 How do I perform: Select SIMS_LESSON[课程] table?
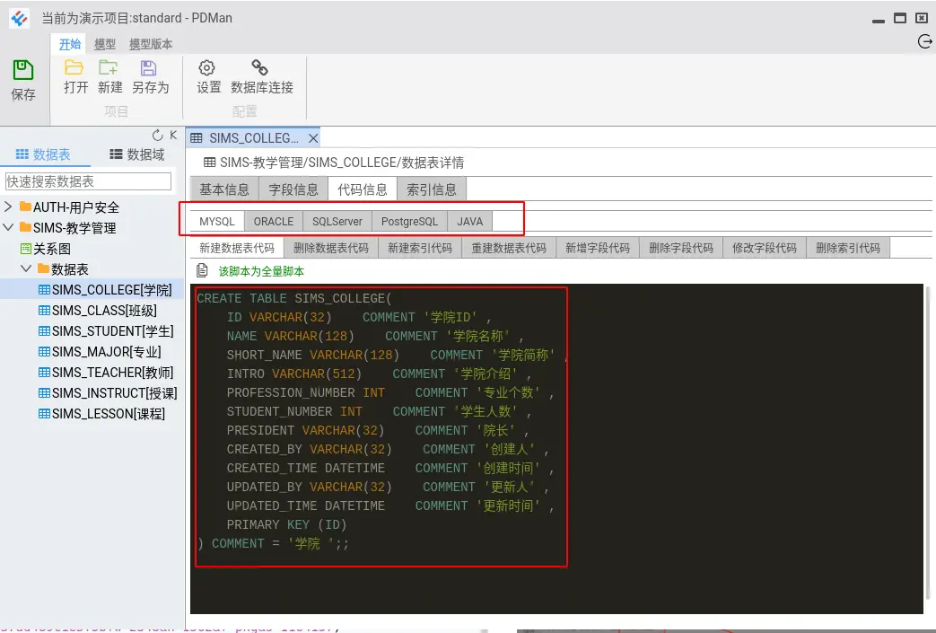(x=102, y=414)
